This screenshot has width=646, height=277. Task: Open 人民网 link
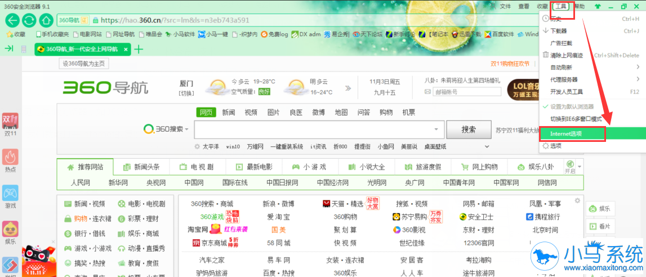tap(81, 182)
